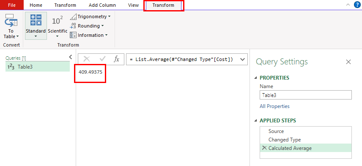Select the Source applied step
The width and height of the screenshot is (362, 166).
(306, 131)
